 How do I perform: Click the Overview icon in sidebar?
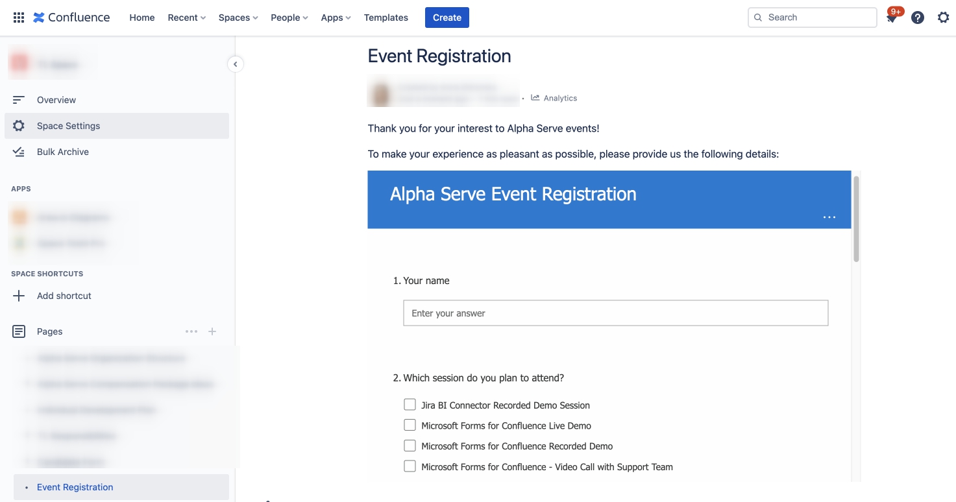coord(19,100)
